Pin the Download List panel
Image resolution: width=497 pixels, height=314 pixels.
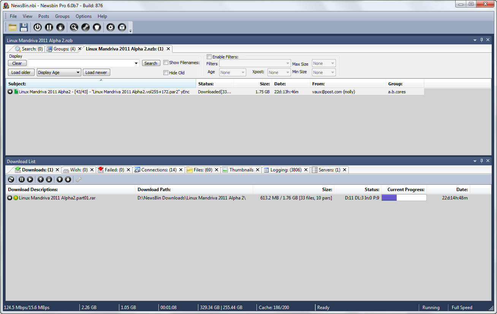(481, 161)
